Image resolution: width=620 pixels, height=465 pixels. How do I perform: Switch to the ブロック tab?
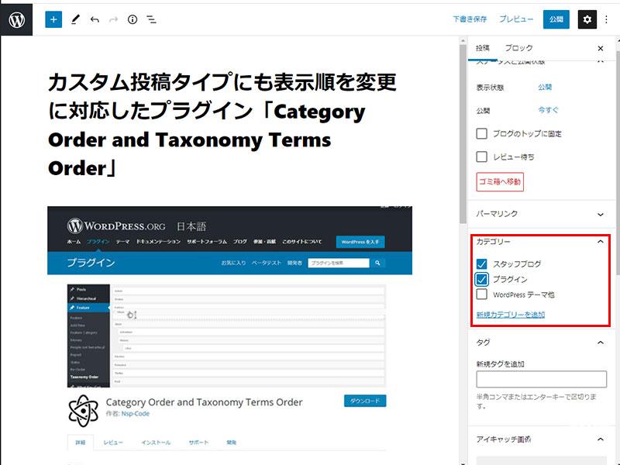[518, 48]
